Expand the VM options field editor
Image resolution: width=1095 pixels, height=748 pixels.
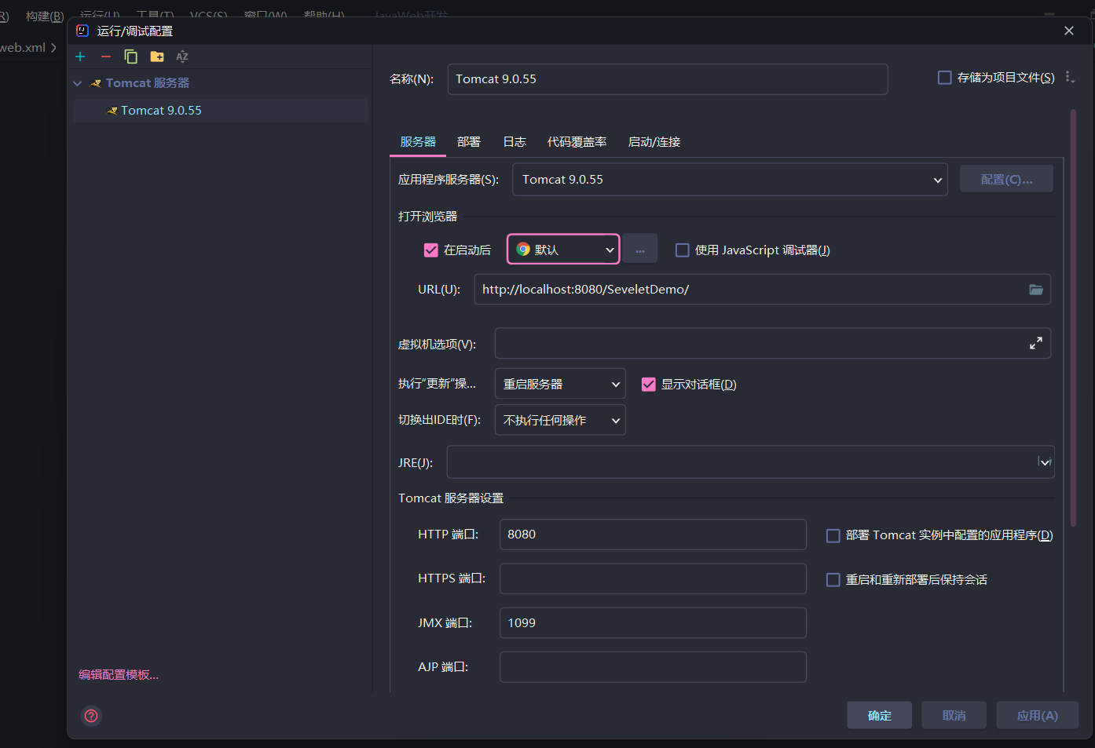coord(1036,343)
